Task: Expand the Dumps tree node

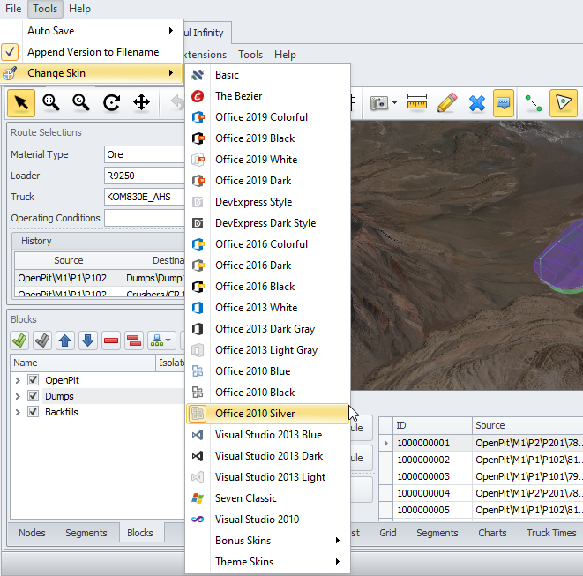Action: click(x=18, y=396)
